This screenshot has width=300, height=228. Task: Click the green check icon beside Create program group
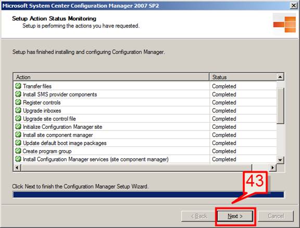[x=18, y=151]
